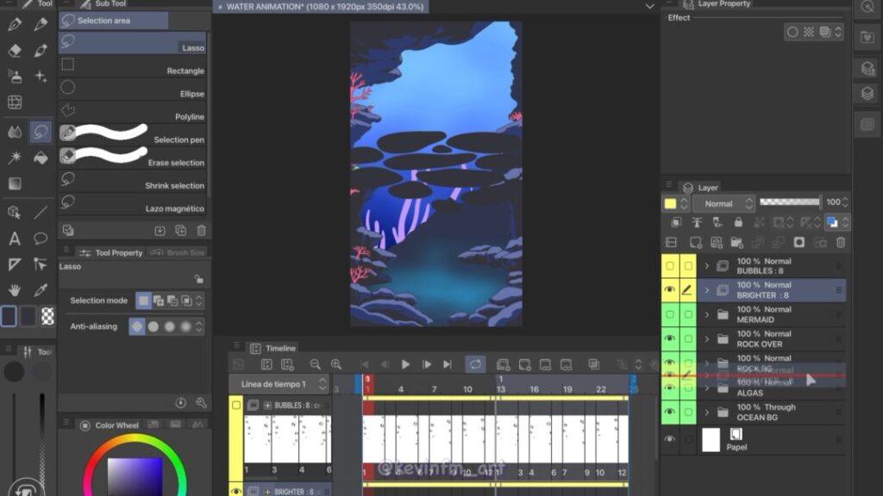Screen dimensions: 883x496
Task: Pick a color in the color wheel square
Action: tap(135, 477)
